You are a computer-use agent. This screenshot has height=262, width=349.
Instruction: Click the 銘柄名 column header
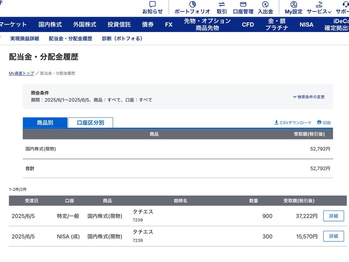click(x=181, y=201)
